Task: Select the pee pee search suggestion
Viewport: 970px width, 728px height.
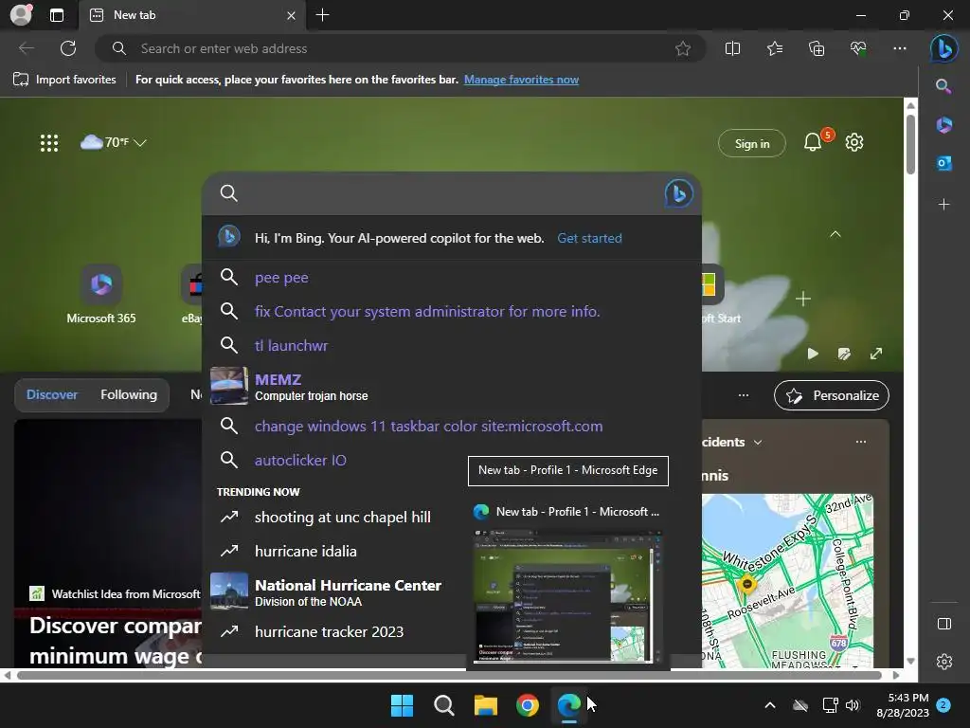Action: 452,278
